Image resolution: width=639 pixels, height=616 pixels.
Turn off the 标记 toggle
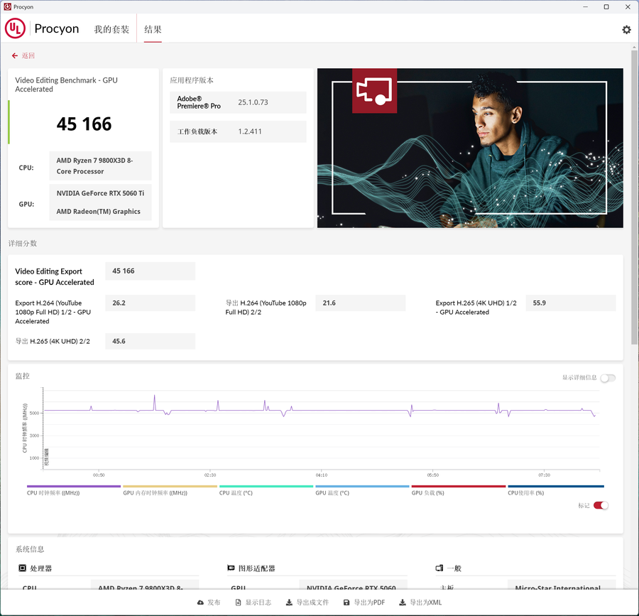601,506
